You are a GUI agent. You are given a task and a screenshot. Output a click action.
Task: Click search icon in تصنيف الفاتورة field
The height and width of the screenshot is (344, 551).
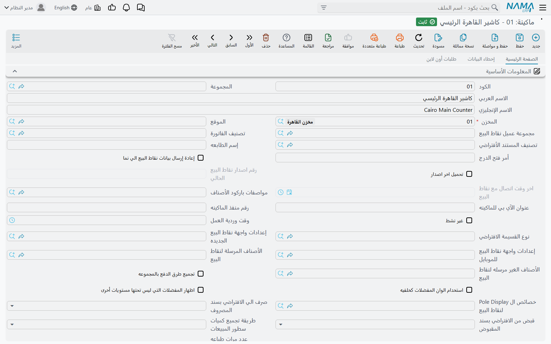click(x=12, y=133)
